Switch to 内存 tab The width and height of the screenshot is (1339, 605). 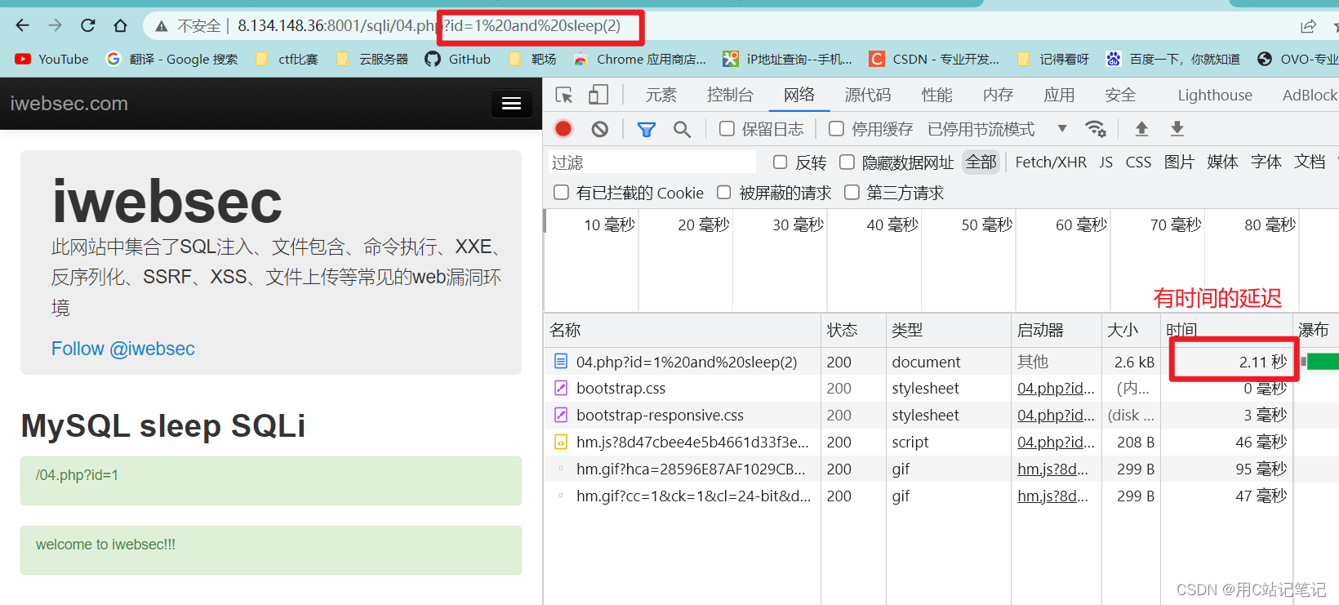click(x=998, y=96)
